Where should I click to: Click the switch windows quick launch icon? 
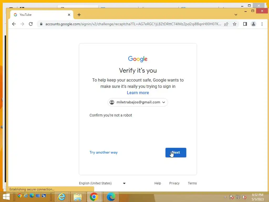[x=44, y=196]
